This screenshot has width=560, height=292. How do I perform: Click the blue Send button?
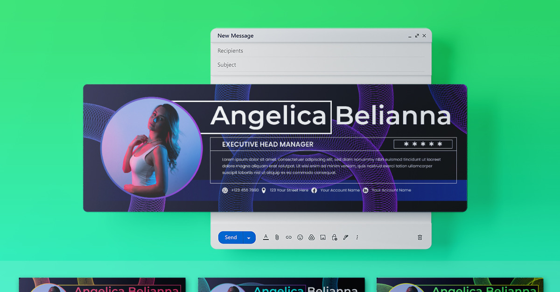point(231,238)
